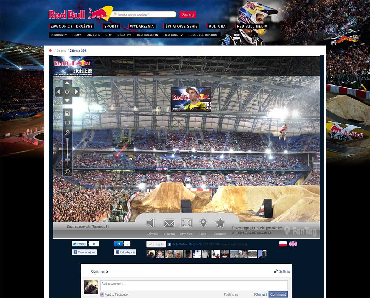Toggle the Post to Facebook checkbox
The width and height of the screenshot is (370, 298).
coord(102,294)
